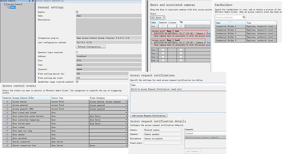Click the Event polling period field

pos(102,74)
